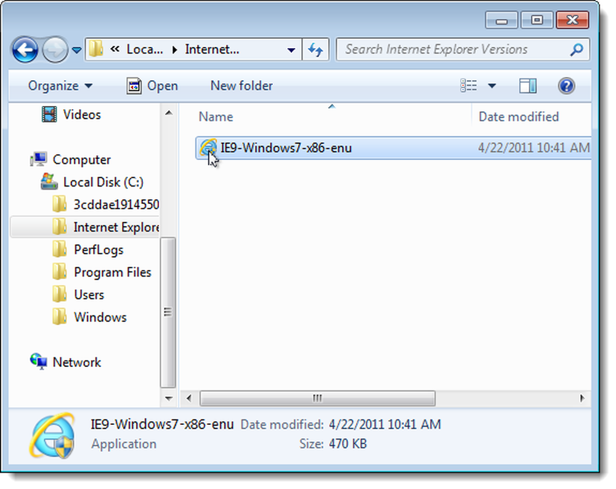Click the Program Files folder icon

coord(59,272)
